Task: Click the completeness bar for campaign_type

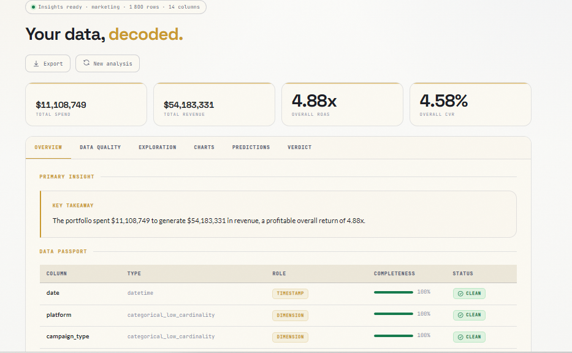Action: (x=393, y=335)
